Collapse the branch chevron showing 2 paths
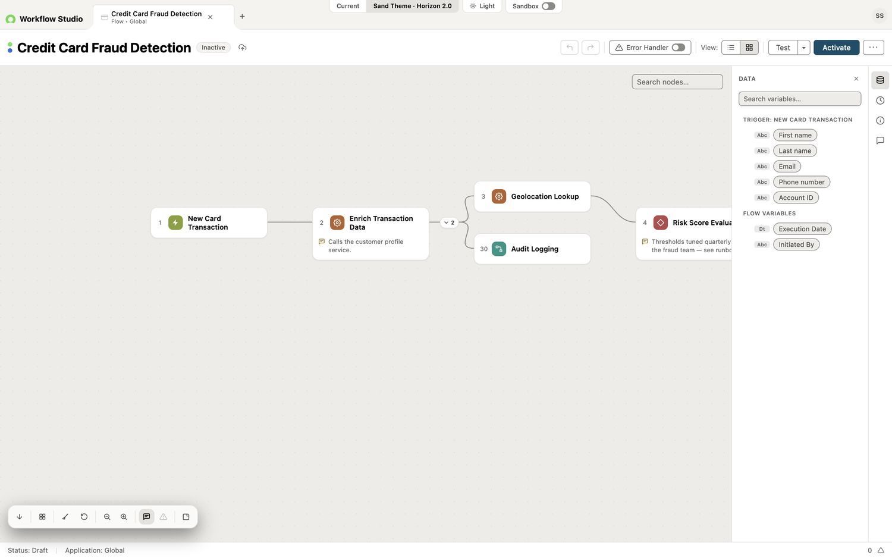The width and height of the screenshot is (892, 558). 449,222
